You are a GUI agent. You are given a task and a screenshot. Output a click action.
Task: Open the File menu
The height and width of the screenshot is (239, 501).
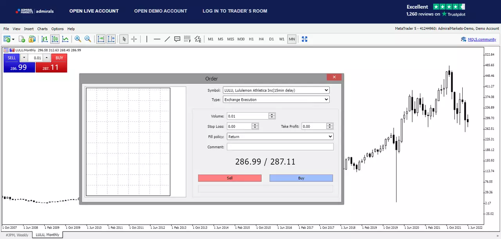[6, 29]
